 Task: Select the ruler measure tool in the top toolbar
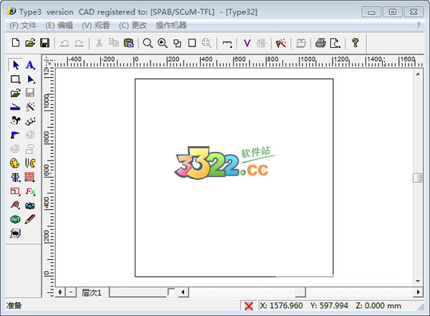point(227,44)
